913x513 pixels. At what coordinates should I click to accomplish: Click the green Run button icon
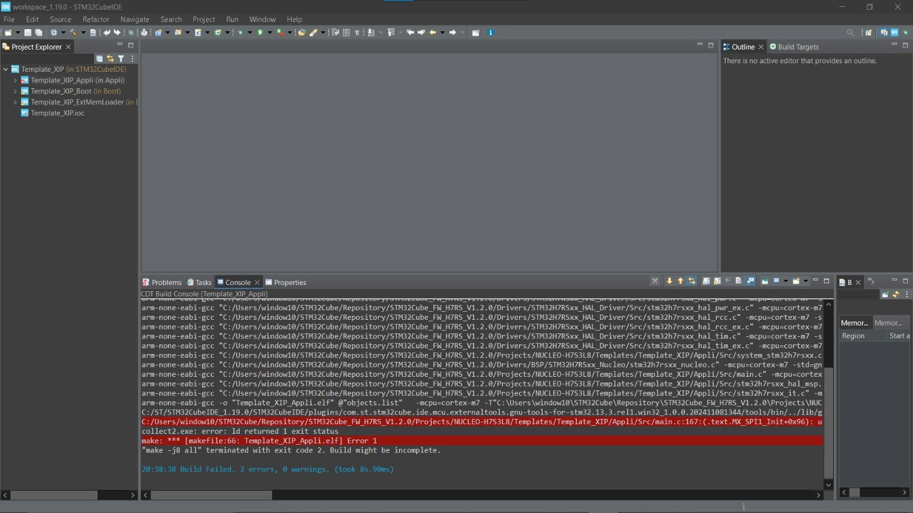point(260,32)
